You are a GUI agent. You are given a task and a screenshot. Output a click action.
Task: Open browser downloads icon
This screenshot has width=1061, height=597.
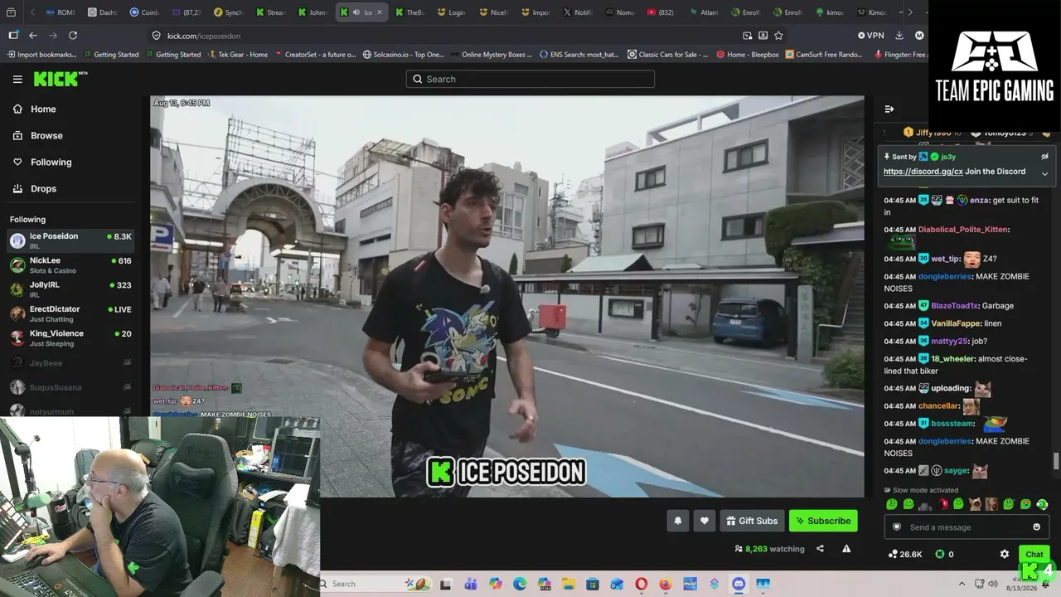point(899,36)
